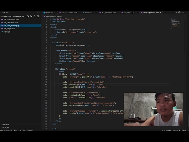
Task: Open lab_conditions.php in the Explorer
Action: click(x=11, y=20)
